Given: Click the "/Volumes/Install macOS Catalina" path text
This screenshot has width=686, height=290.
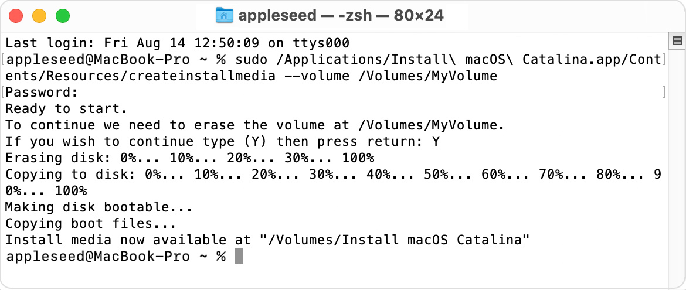Looking at the screenshot, I should coord(394,240).
